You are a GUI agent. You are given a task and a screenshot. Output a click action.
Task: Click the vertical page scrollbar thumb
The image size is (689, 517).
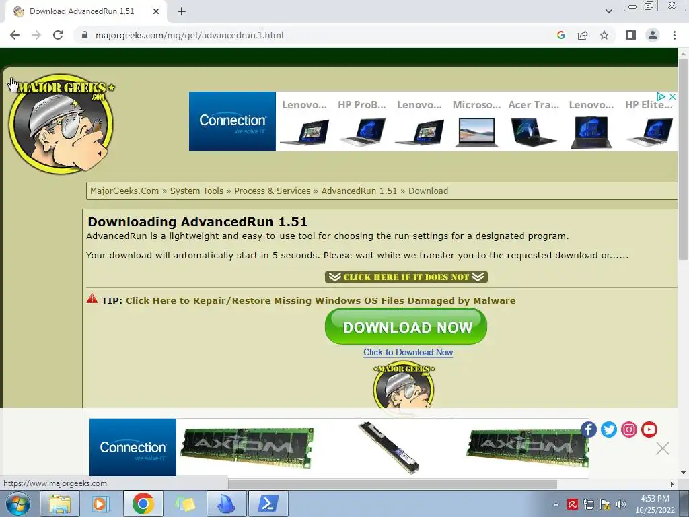coord(683,160)
